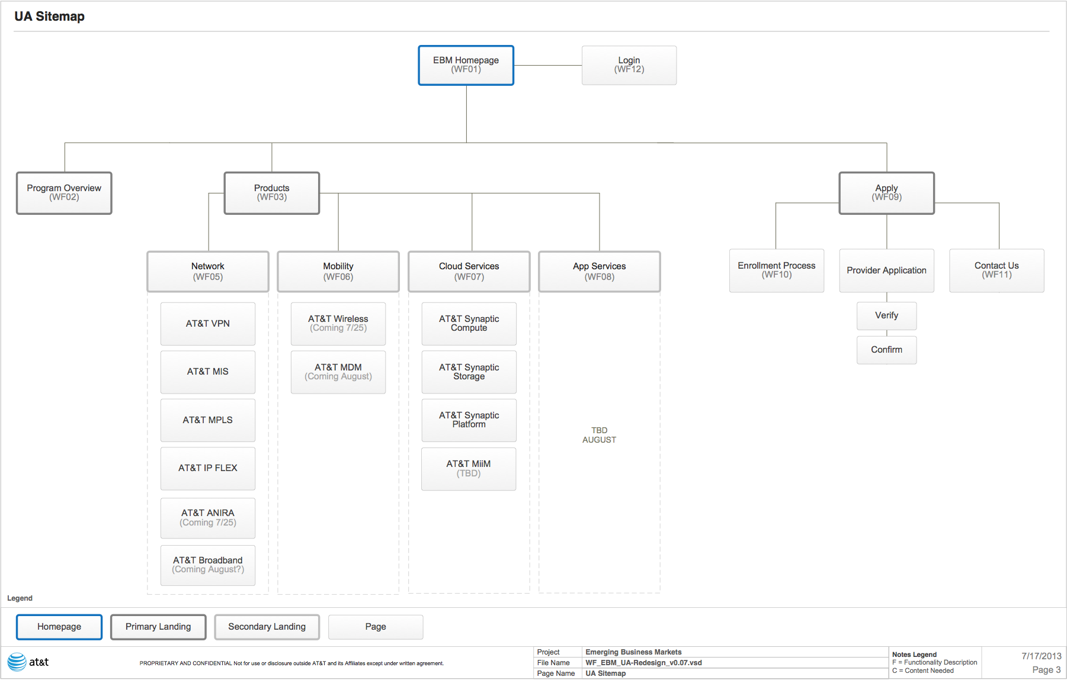Click the AT&T VPN page box
This screenshot has width=1067, height=680.
208,324
